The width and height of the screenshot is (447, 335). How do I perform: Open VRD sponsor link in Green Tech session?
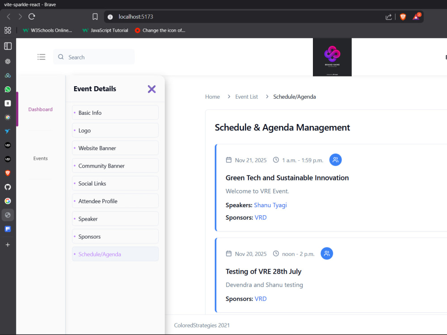pyautogui.click(x=261, y=218)
